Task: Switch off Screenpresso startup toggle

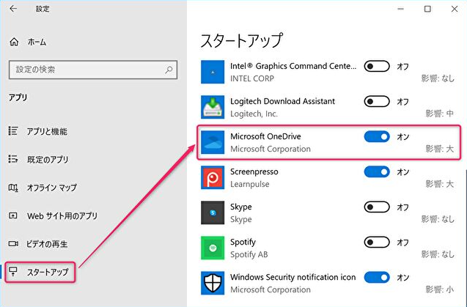Action: coord(377,171)
